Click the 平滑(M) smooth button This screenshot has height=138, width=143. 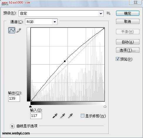[128, 32]
